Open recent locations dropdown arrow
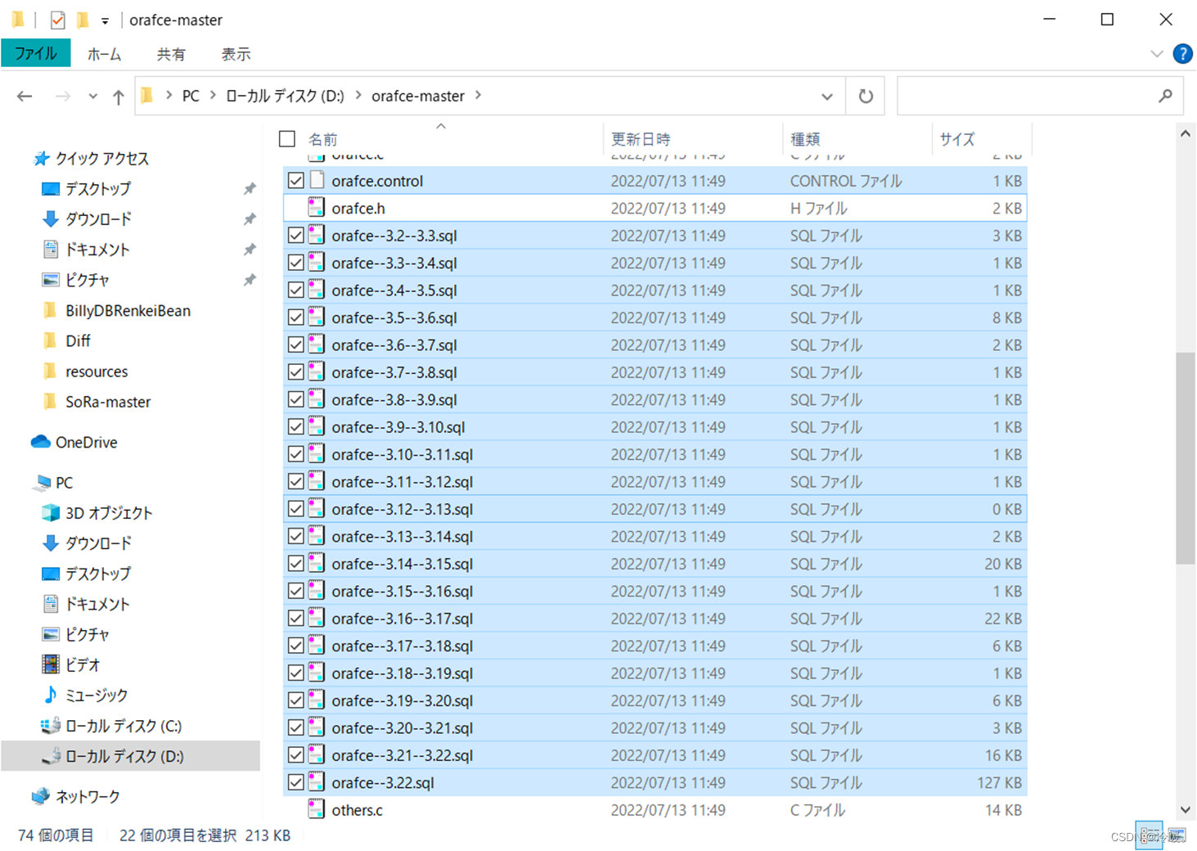Screen dimensions: 1197x851 pos(93,97)
